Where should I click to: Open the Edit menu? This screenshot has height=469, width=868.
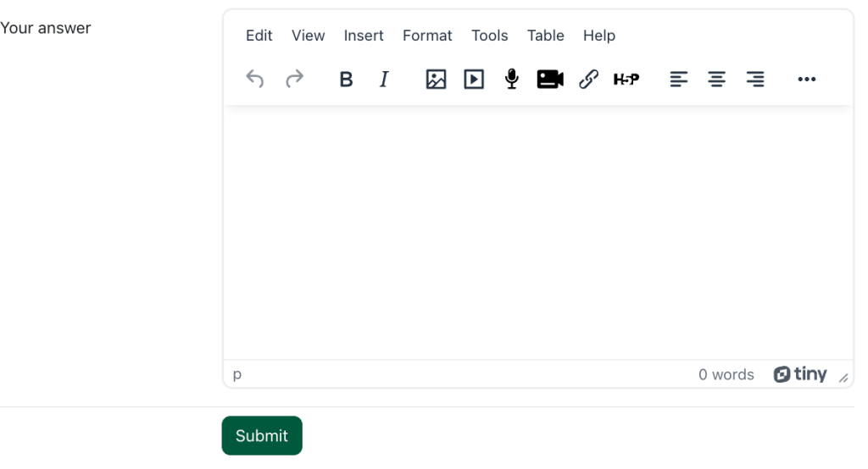pyautogui.click(x=259, y=36)
